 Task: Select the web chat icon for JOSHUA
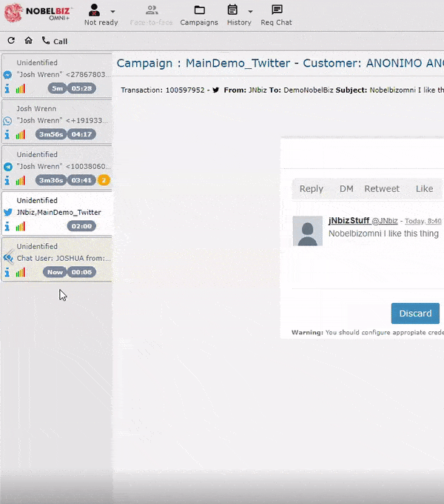coord(8,258)
